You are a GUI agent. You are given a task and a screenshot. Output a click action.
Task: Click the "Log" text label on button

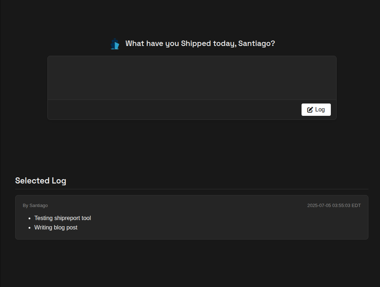click(x=320, y=110)
